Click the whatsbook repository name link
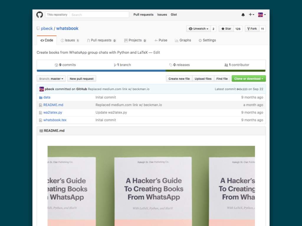This screenshot has height=226, width=302. [67, 29]
